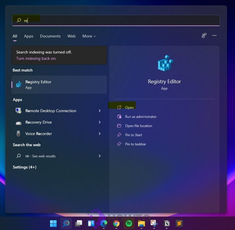This screenshot has width=235, height=230.
Task: Click 'Turn indexing back on.' link
Action: [36, 58]
